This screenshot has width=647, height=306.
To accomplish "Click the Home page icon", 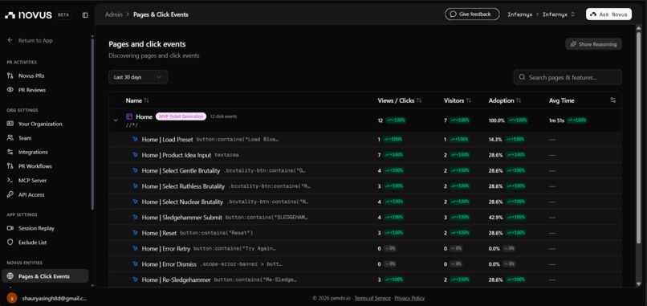I will tap(129, 117).
